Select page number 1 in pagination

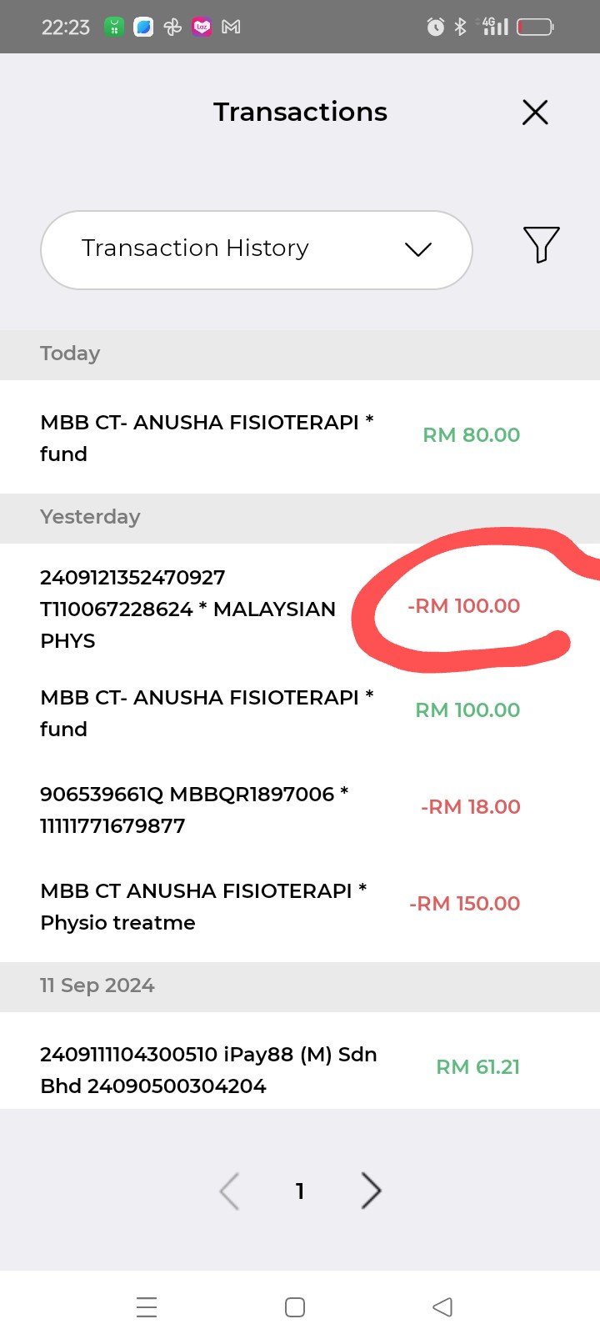(x=300, y=1191)
